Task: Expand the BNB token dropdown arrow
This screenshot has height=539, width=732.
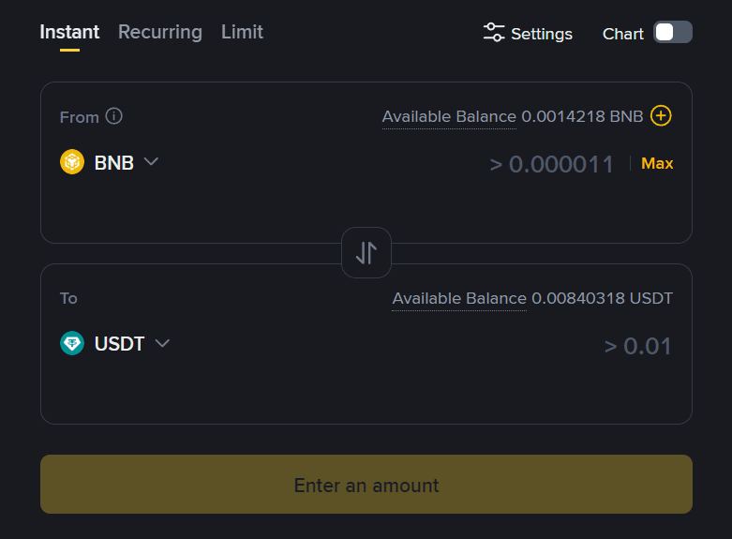Action: click(151, 161)
